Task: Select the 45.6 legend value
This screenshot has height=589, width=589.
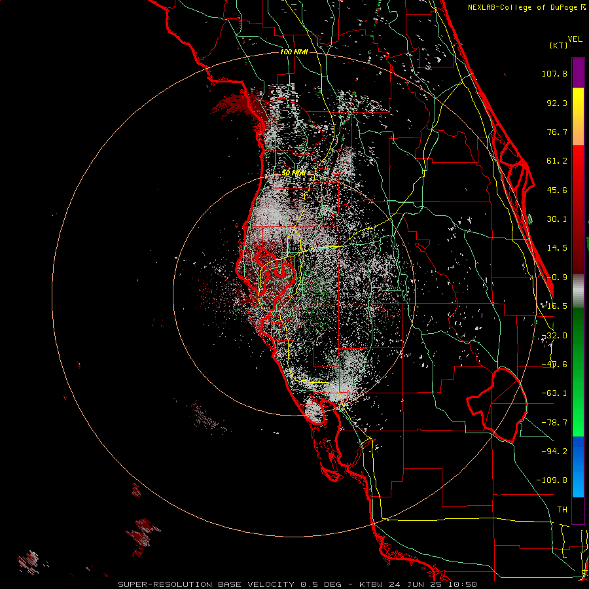Action: point(557,190)
